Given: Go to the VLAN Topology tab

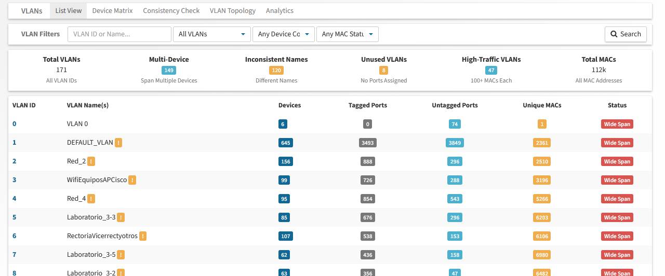Looking at the screenshot, I should coord(232,11).
